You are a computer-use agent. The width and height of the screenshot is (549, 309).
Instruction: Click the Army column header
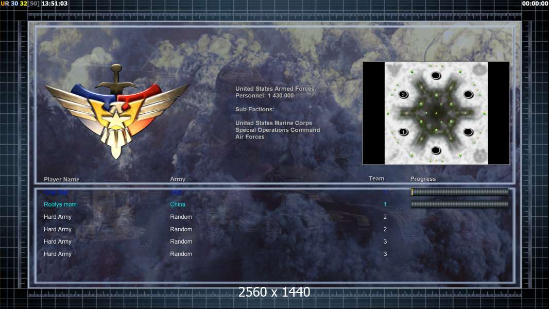(178, 179)
